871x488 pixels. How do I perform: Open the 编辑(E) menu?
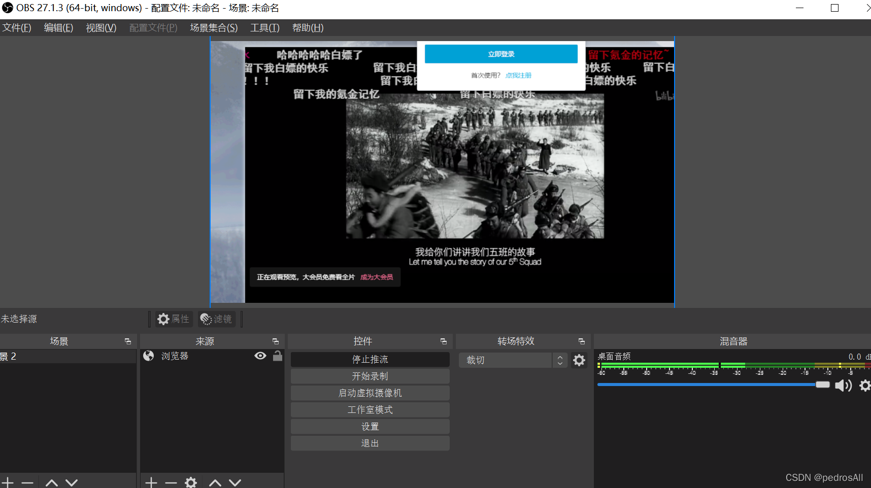coord(58,28)
